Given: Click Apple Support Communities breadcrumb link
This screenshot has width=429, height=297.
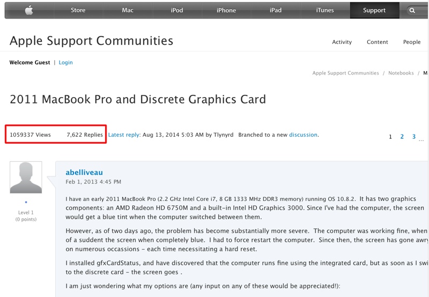Looking at the screenshot, I should pyautogui.click(x=345, y=73).
